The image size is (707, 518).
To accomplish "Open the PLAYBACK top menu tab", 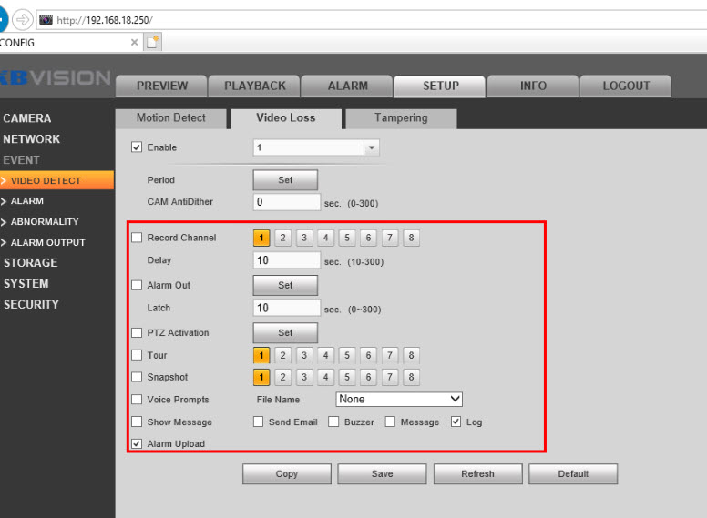I will tap(254, 86).
